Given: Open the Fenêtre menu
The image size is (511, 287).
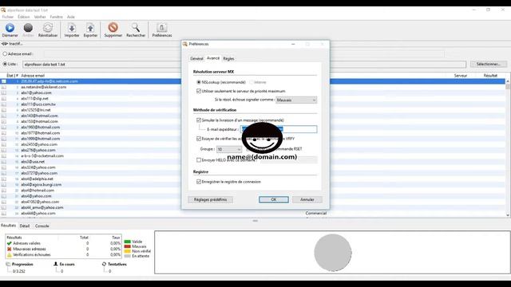Looking at the screenshot, I should coord(57,17).
